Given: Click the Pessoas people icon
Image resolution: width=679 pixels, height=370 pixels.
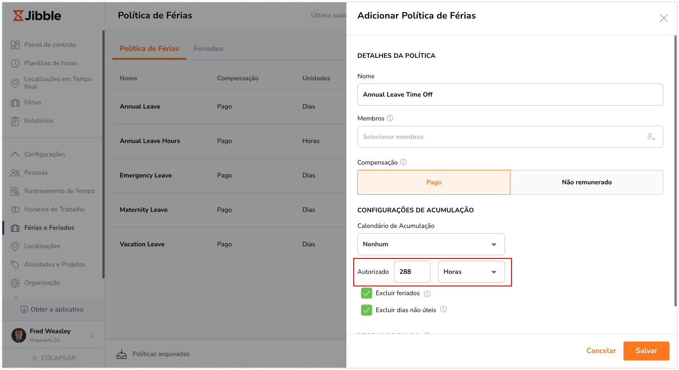Looking at the screenshot, I should point(15,173).
